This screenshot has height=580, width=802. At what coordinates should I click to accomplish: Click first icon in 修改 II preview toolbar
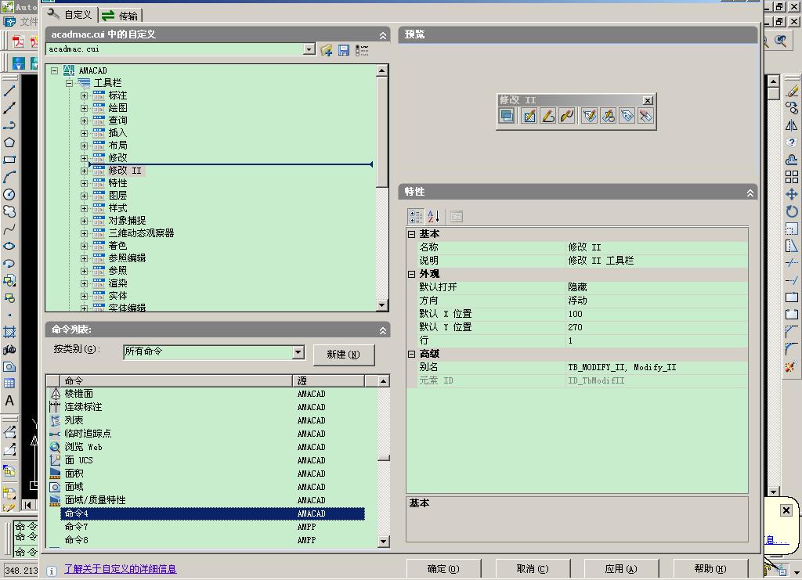(x=507, y=116)
